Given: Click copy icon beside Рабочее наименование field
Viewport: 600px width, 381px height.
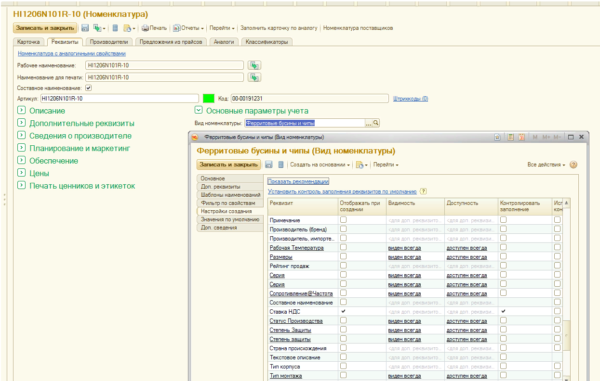Looking at the screenshot, I should pos(254,65).
